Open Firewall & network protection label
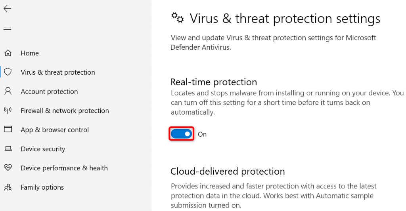This screenshot has width=406, height=211. [65, 111]
